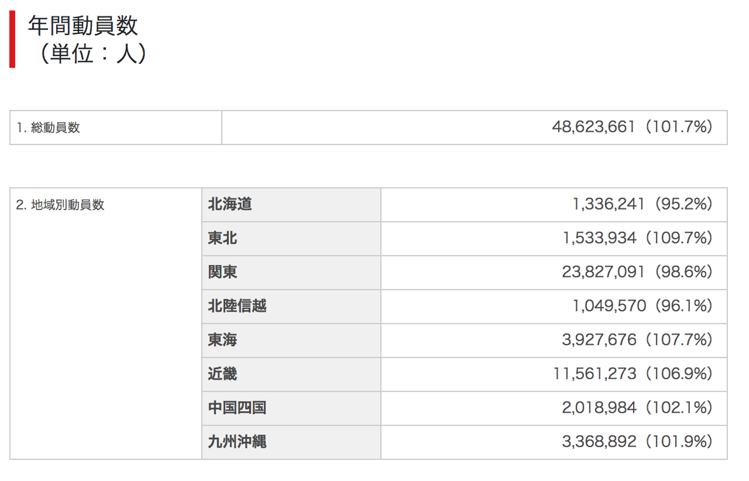Select the 北陸信越 value 1,049,570 (96.1%)

642,306
